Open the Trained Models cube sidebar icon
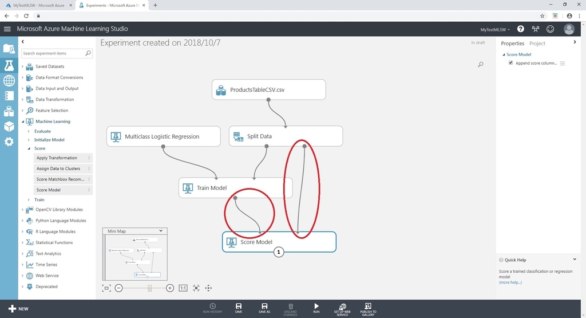The width and height of the screenshot is (586, 318). [9, 127]
